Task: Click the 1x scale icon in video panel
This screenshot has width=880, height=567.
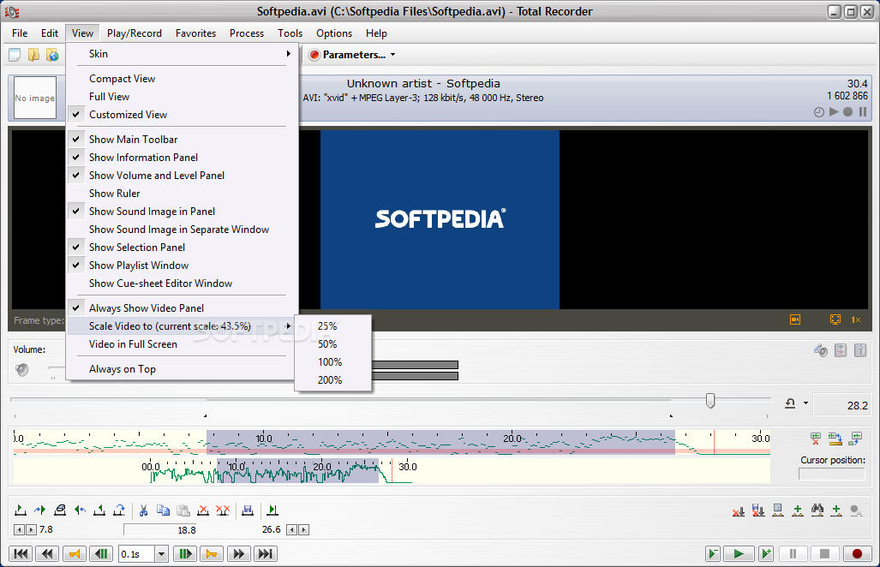Action: tap(856, 319)
